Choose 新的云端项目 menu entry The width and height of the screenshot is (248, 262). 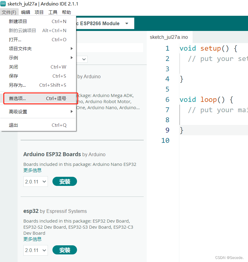coord(38,30)
